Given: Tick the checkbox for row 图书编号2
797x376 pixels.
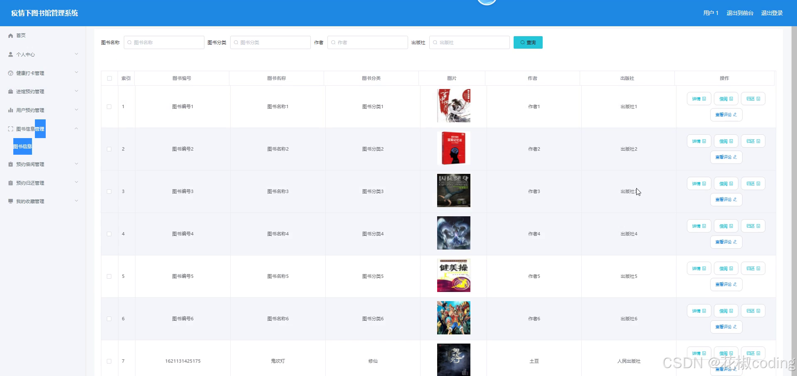Looking at the screenshot, I should point(109,149).
